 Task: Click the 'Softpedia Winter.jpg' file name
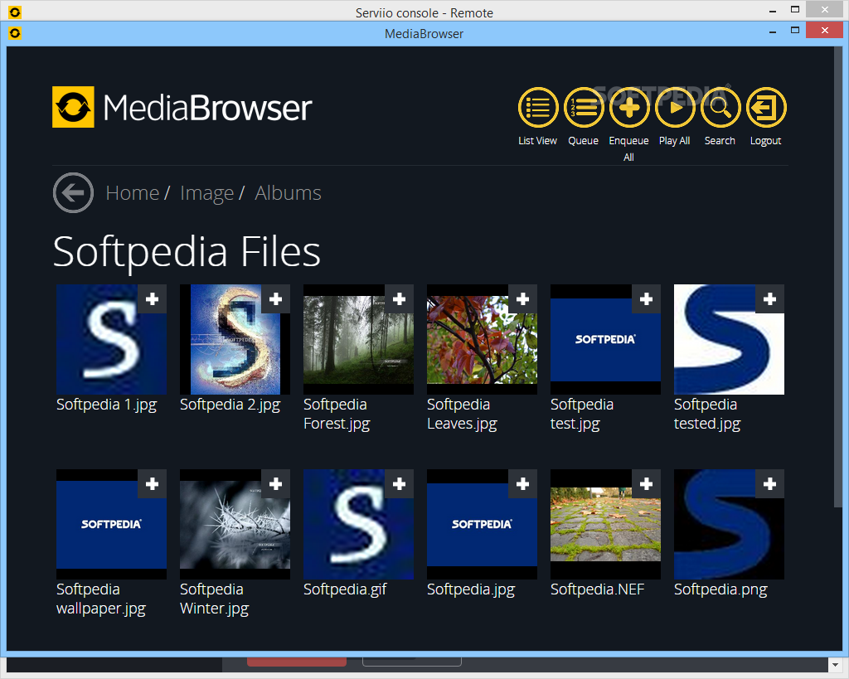(x=215, y=599)
